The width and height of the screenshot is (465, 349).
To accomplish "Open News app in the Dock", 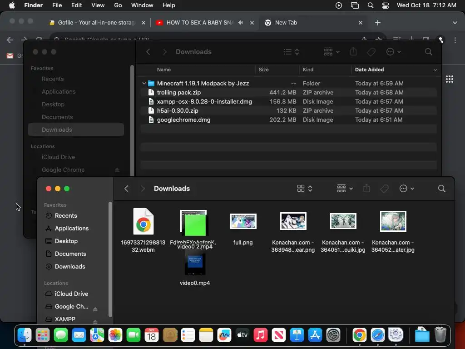I will click(279, 335).
